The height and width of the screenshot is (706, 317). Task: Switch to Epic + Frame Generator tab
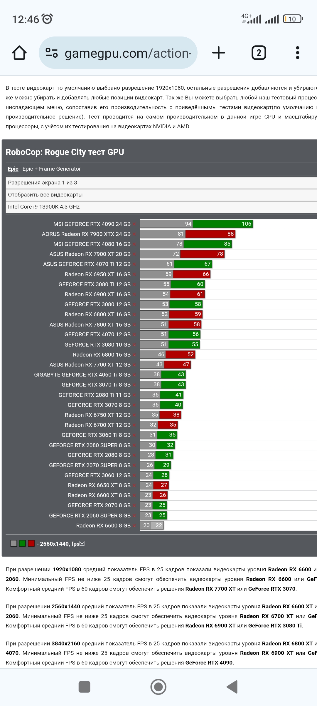[51, 169]
